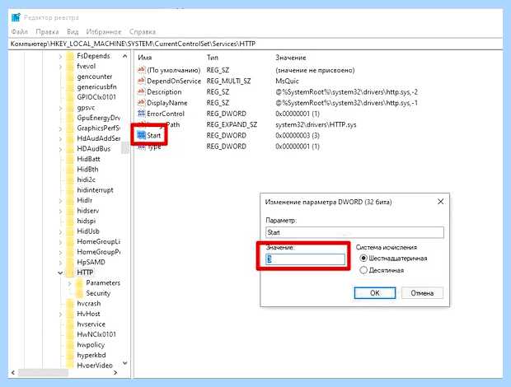Screen dimensions: 511x387
Task: Click the tree horizontal scroll left arrow
Action: [x=13, y=373]
